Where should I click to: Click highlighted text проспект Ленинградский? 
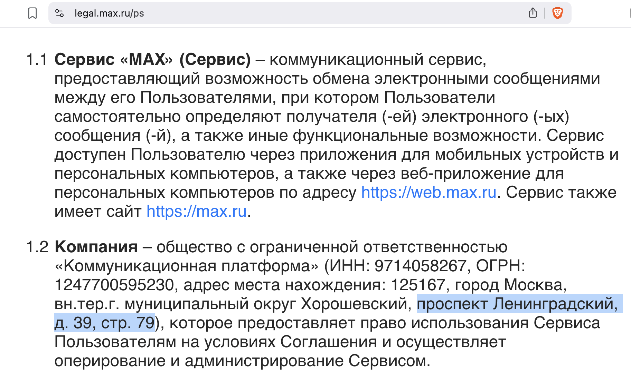[517, 304]
